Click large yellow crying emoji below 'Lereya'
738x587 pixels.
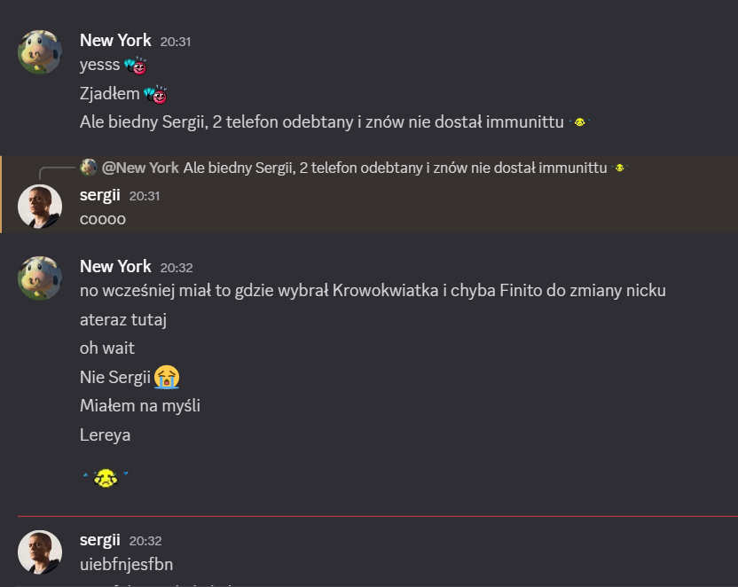pos(106,478)
